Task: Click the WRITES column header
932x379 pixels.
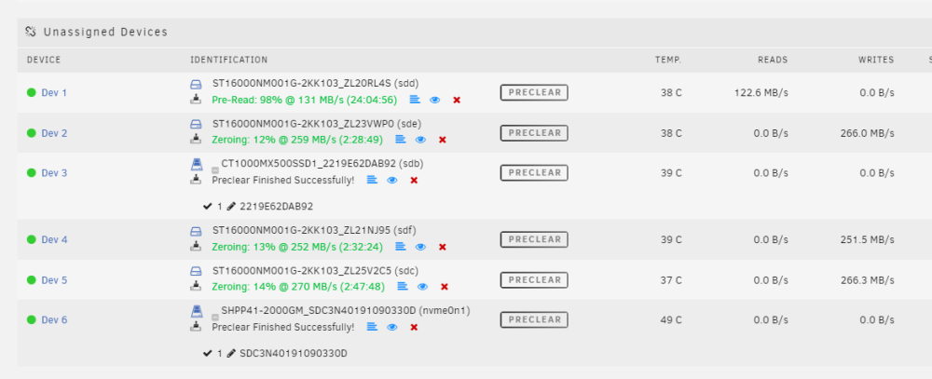Action: point(876,60)
